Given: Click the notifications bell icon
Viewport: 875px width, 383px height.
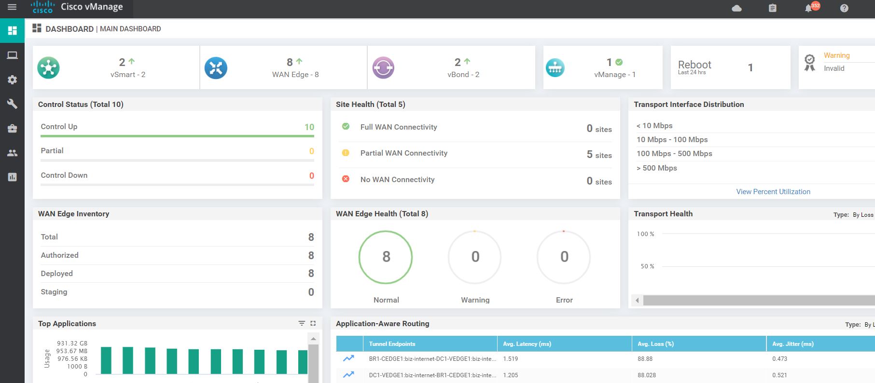Looking at the screenshot, I should [x=808, y=8].
